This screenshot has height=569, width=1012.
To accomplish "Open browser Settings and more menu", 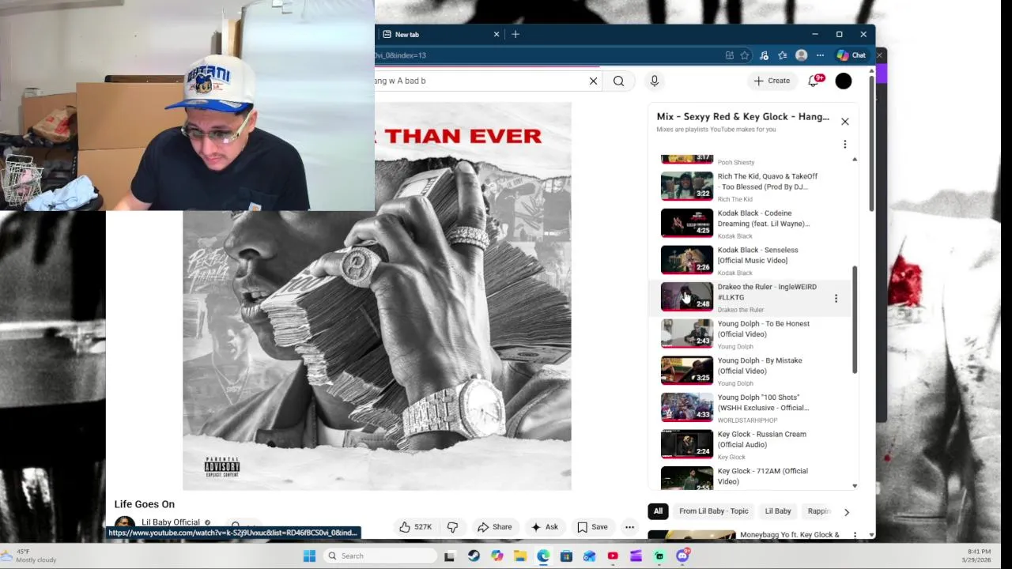I will tap(820, 55).
